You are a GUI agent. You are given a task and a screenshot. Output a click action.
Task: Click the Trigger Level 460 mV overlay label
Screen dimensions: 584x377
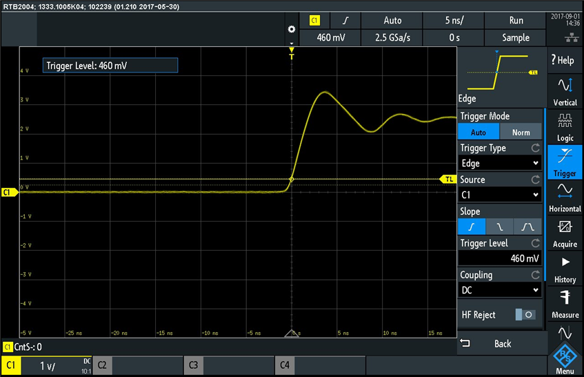click(110, 66)
